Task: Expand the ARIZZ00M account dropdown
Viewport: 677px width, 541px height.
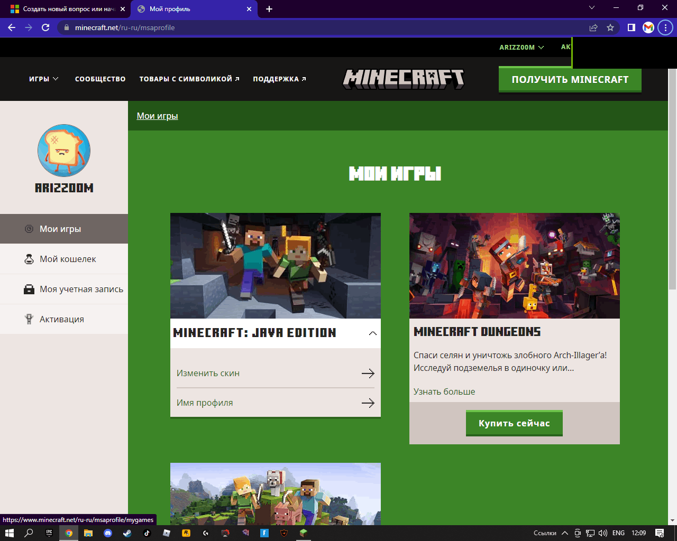Action: click(x=522, y=47)
